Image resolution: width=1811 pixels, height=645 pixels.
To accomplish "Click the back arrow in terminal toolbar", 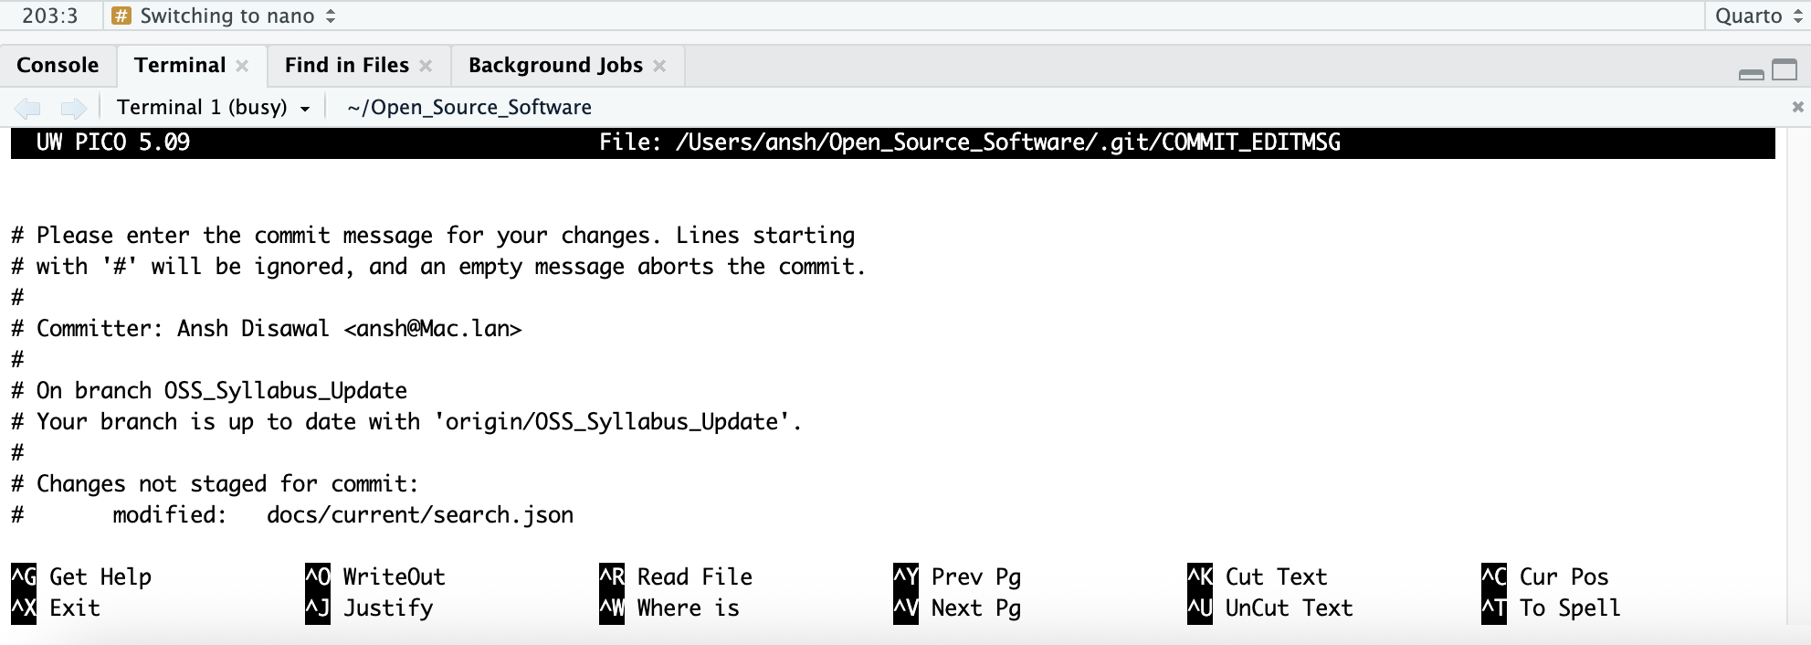I will [27, 108].
